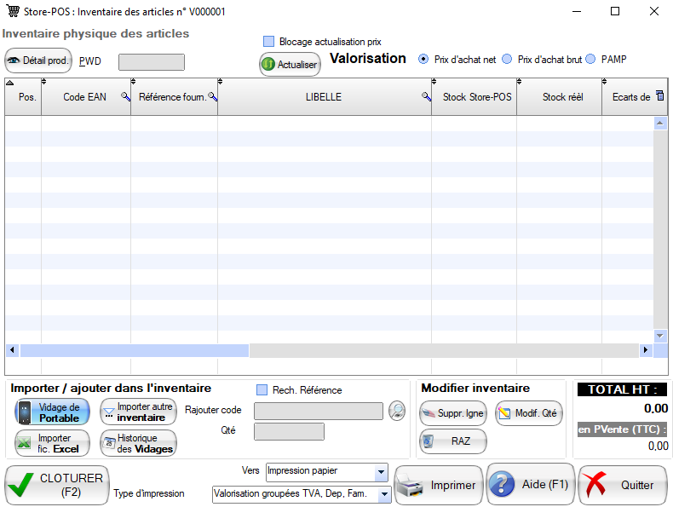This screenshot has height=507, width=673.
Task: Expand the Vers Impression papier dropdown
Action: (380, 472)
